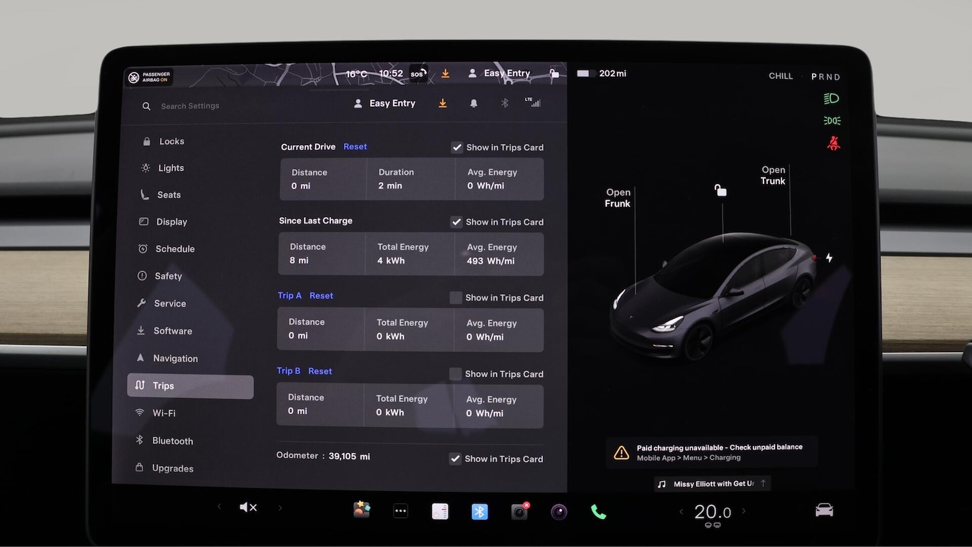Select Navigation in the settings sidebar
This screenshot has height=547, width=972.
pyautogui.click(x=175, y=358)
